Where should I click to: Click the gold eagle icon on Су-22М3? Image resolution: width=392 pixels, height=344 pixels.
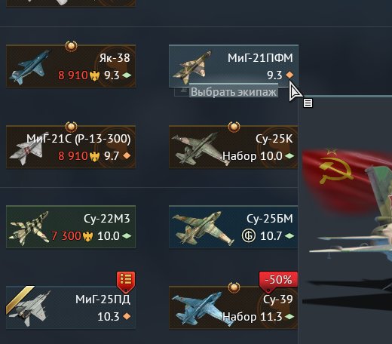pos(88,236)
